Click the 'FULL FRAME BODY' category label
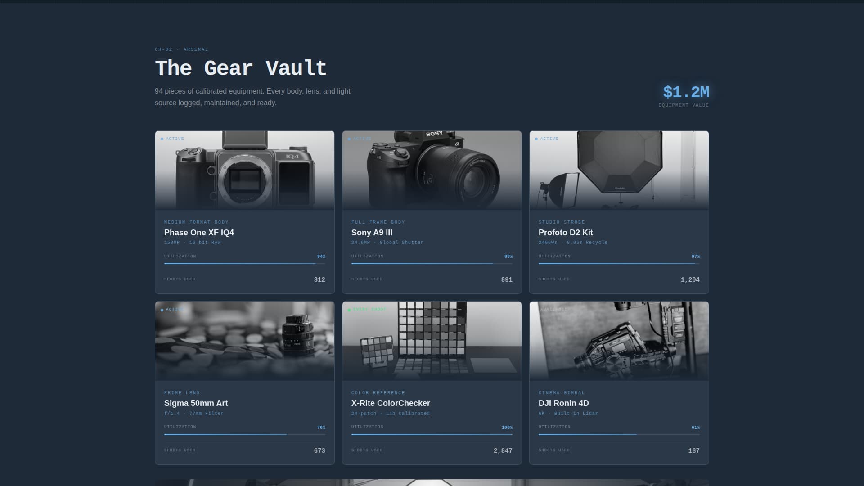This screenshot has width=864, height=486. tap(378, 222)
